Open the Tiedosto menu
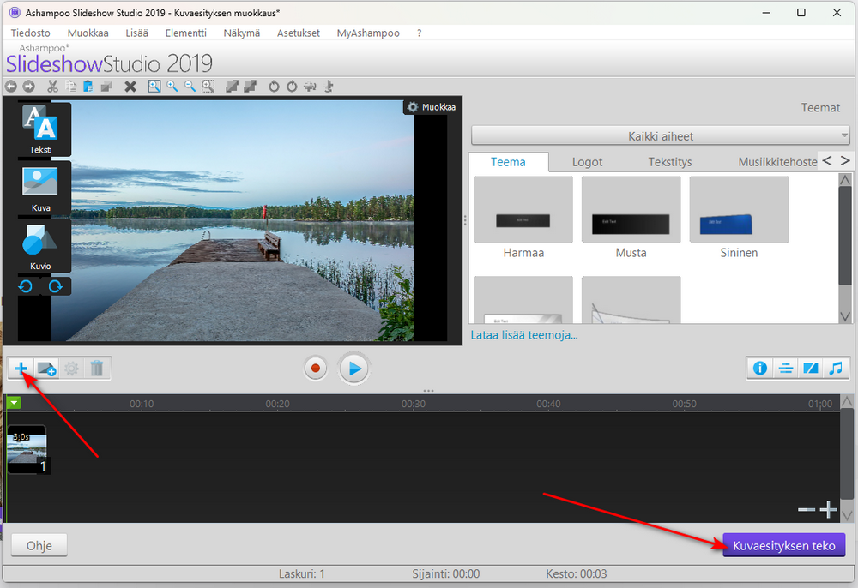The image size is (858, 588). tap(31, 33)
